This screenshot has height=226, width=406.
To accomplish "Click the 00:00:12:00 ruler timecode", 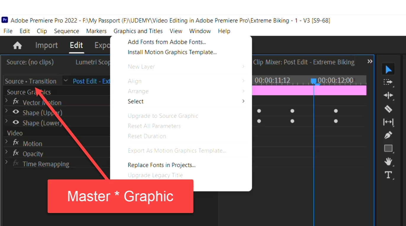I will [336, 80].
